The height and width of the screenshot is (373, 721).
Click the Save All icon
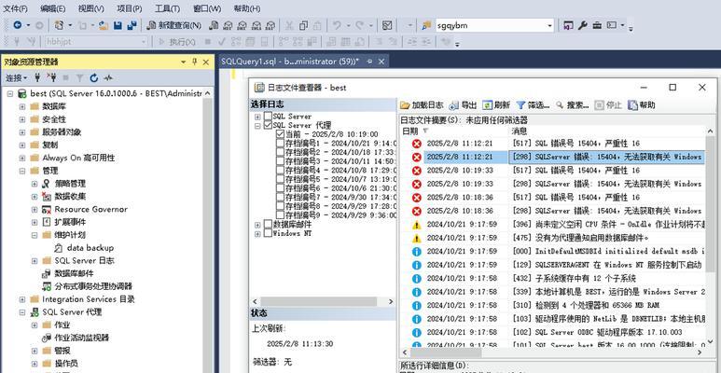coord(132,26)
